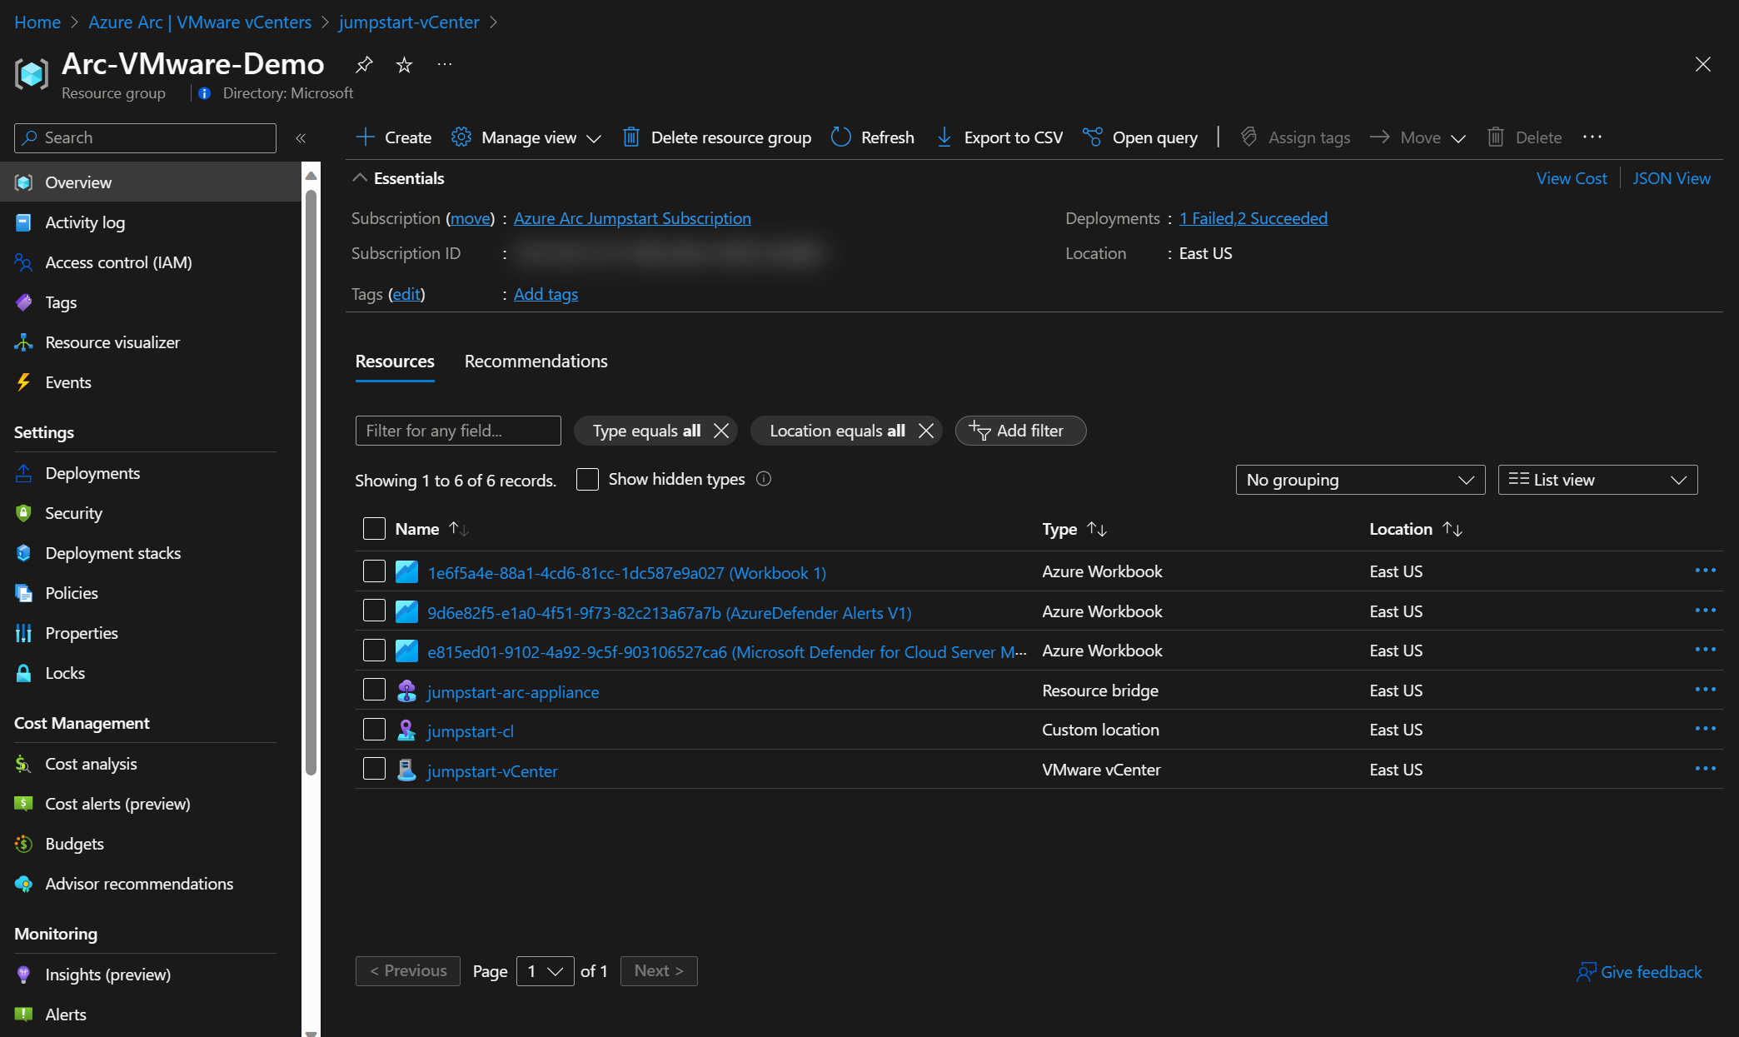Image resolution: width=1739 pixels, height=1037 pixels.
Task: Open the Azure Arc Jumpstart Subscription link
Action: point(632,218)
